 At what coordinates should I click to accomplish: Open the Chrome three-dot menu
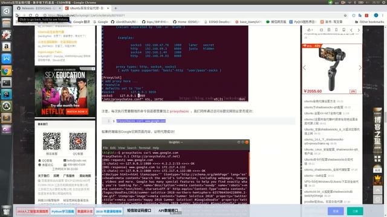383,16
